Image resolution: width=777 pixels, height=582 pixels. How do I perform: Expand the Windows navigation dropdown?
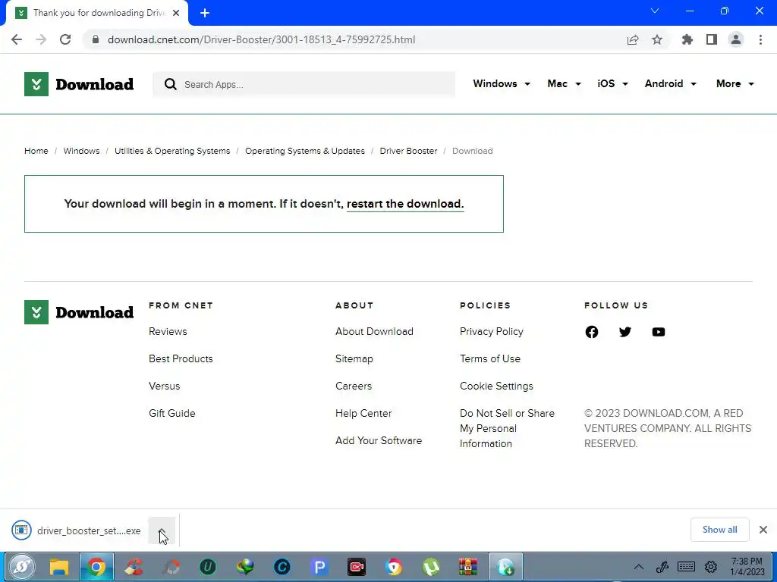tap(502, 83)
